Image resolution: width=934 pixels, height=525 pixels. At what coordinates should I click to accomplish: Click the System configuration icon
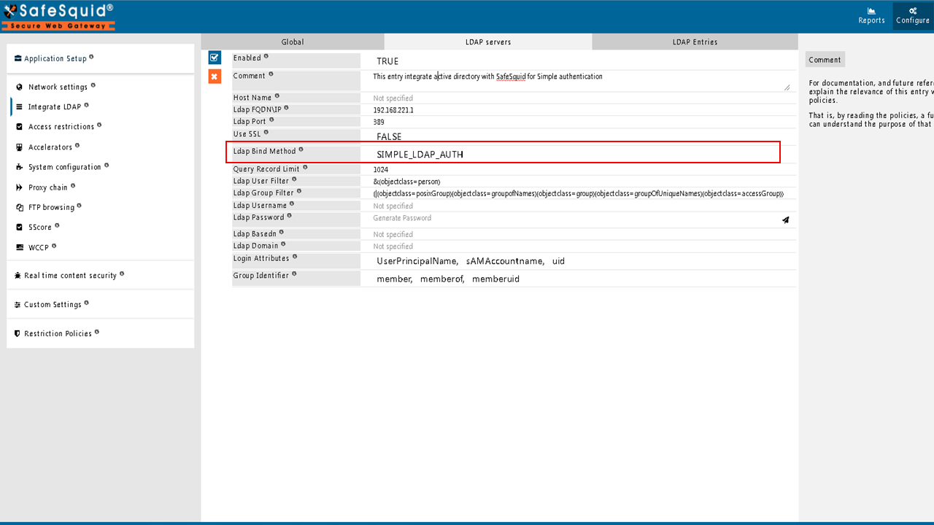(20, 167)
